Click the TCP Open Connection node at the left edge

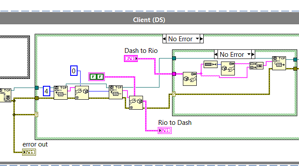pyautogui.click(x=5, y=95)
